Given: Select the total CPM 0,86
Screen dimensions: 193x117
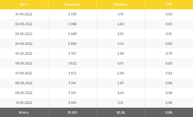Looking at the screenshot, I should [169, 112].
